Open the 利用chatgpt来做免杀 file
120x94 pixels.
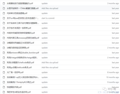point(22,57)
